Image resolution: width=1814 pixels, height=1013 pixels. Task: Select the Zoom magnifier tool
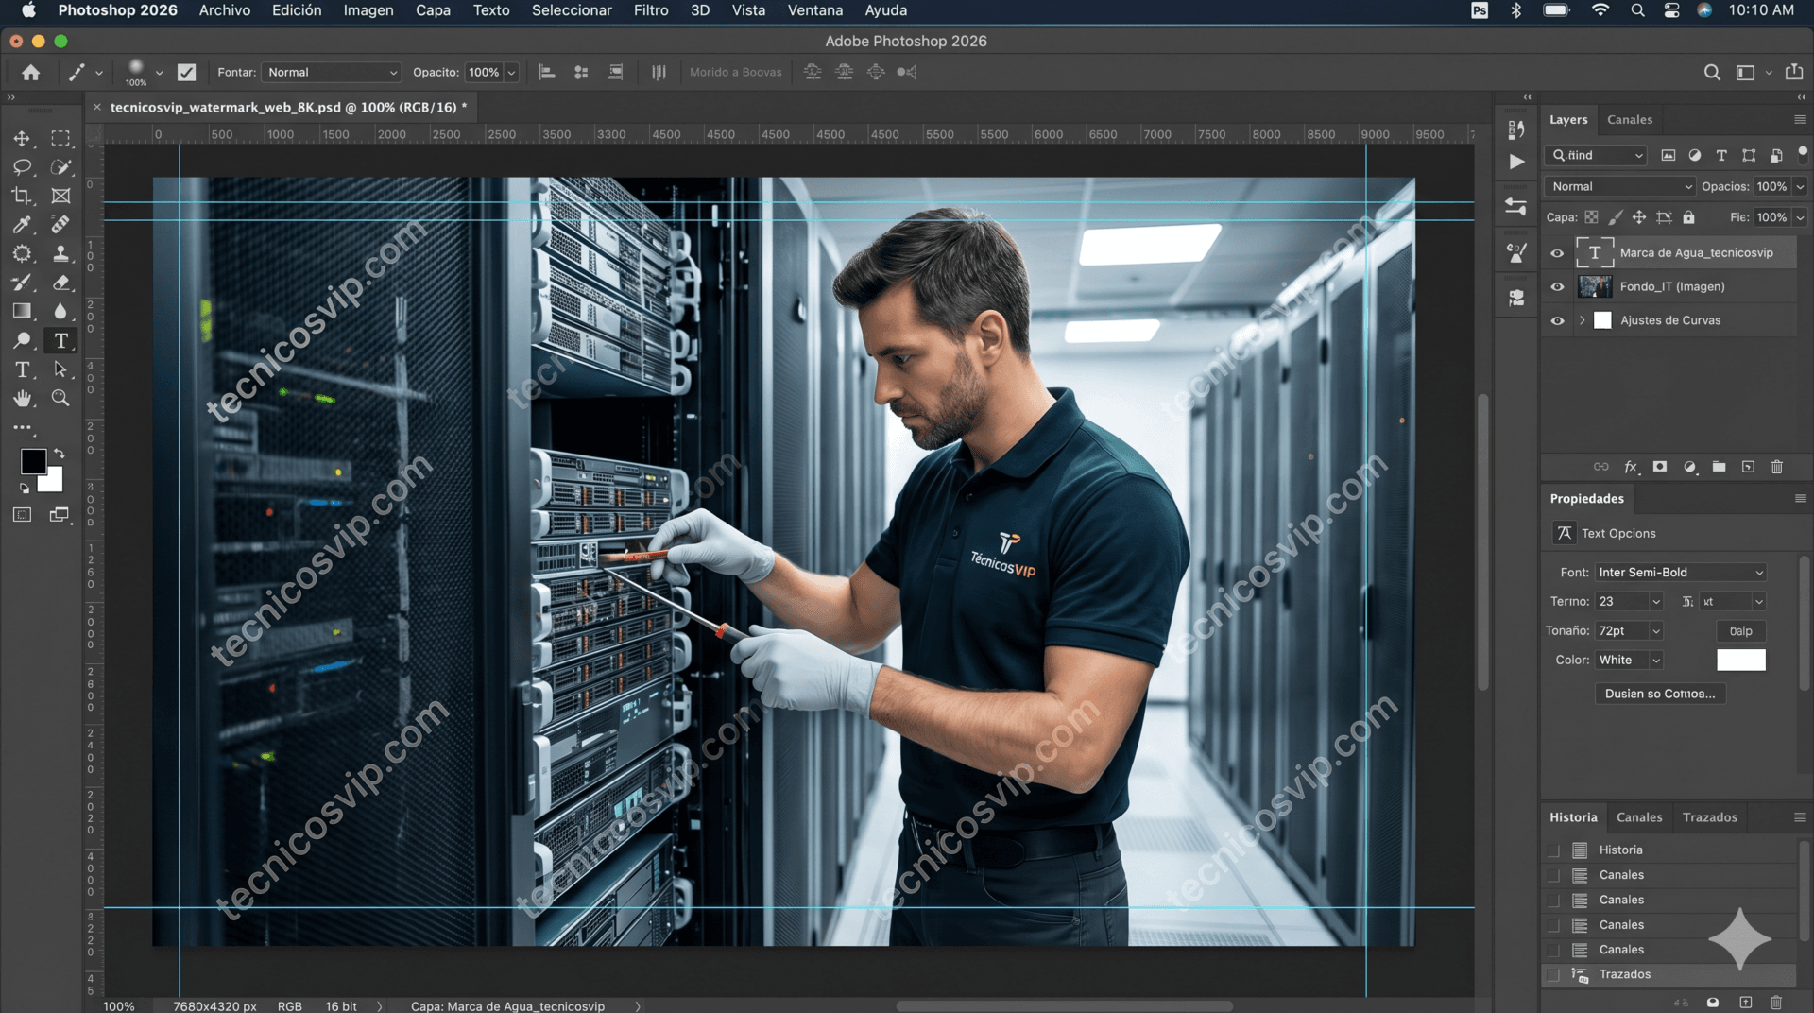tap(60, 398)
